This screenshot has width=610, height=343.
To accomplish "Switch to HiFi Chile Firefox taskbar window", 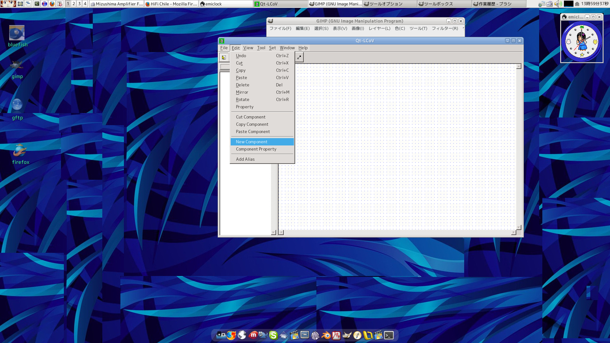I will (172, 4).
